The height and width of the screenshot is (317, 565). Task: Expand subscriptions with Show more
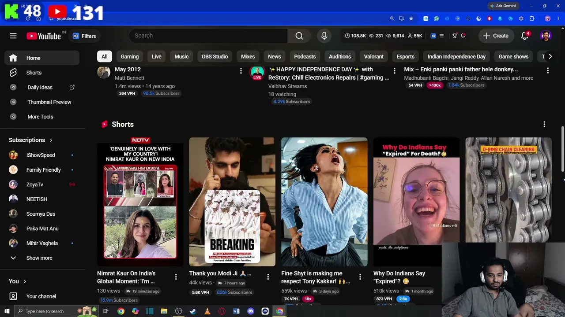click(42, 258)
